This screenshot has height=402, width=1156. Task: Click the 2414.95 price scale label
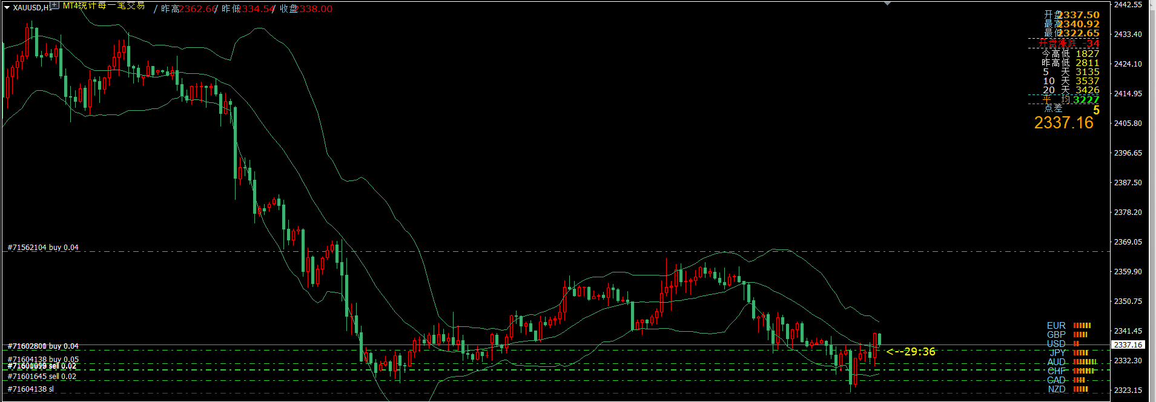(1128, 94)
